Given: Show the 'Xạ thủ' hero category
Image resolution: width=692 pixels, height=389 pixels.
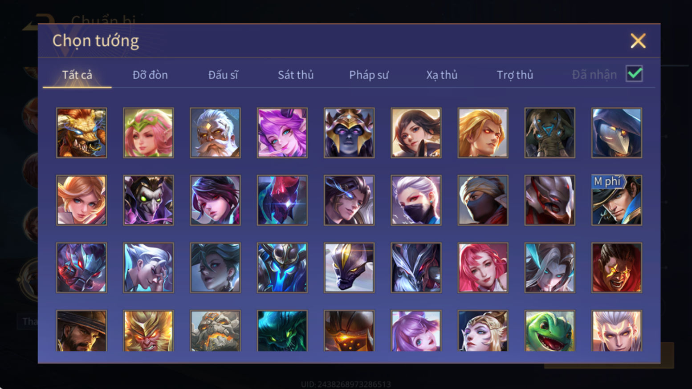Looking at the screenshot, I should [442, 75].
